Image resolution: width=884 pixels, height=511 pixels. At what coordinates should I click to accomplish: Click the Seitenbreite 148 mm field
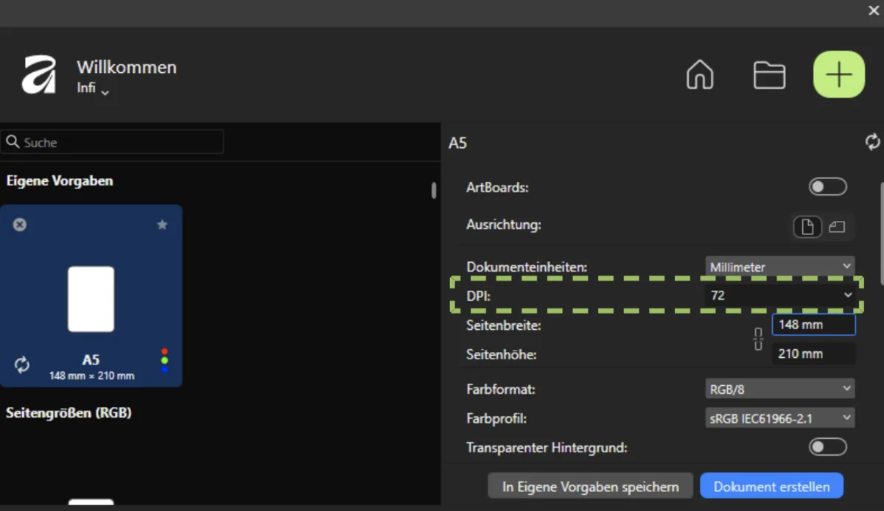pos(813,325)
